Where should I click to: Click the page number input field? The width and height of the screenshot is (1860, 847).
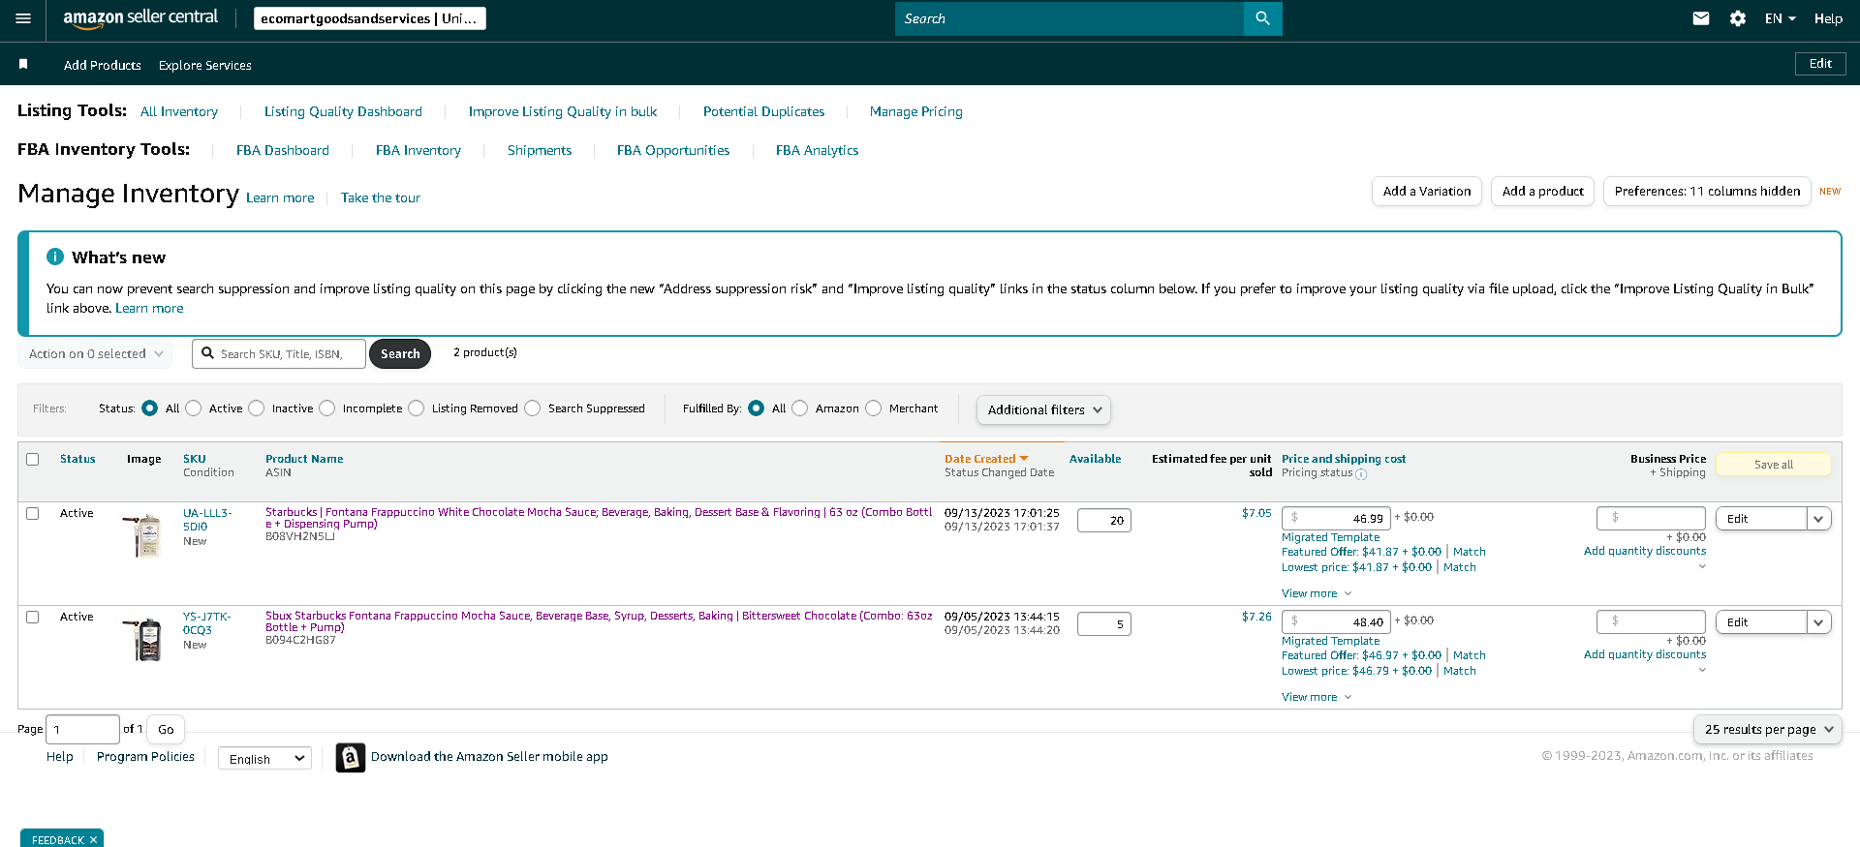pos(83,730)
